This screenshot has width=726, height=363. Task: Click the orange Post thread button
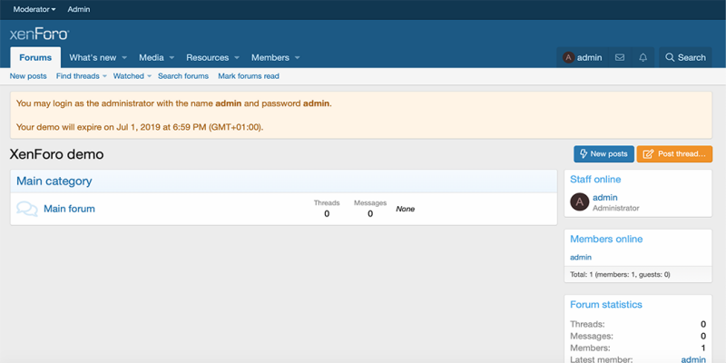click(x=674, y=153)
